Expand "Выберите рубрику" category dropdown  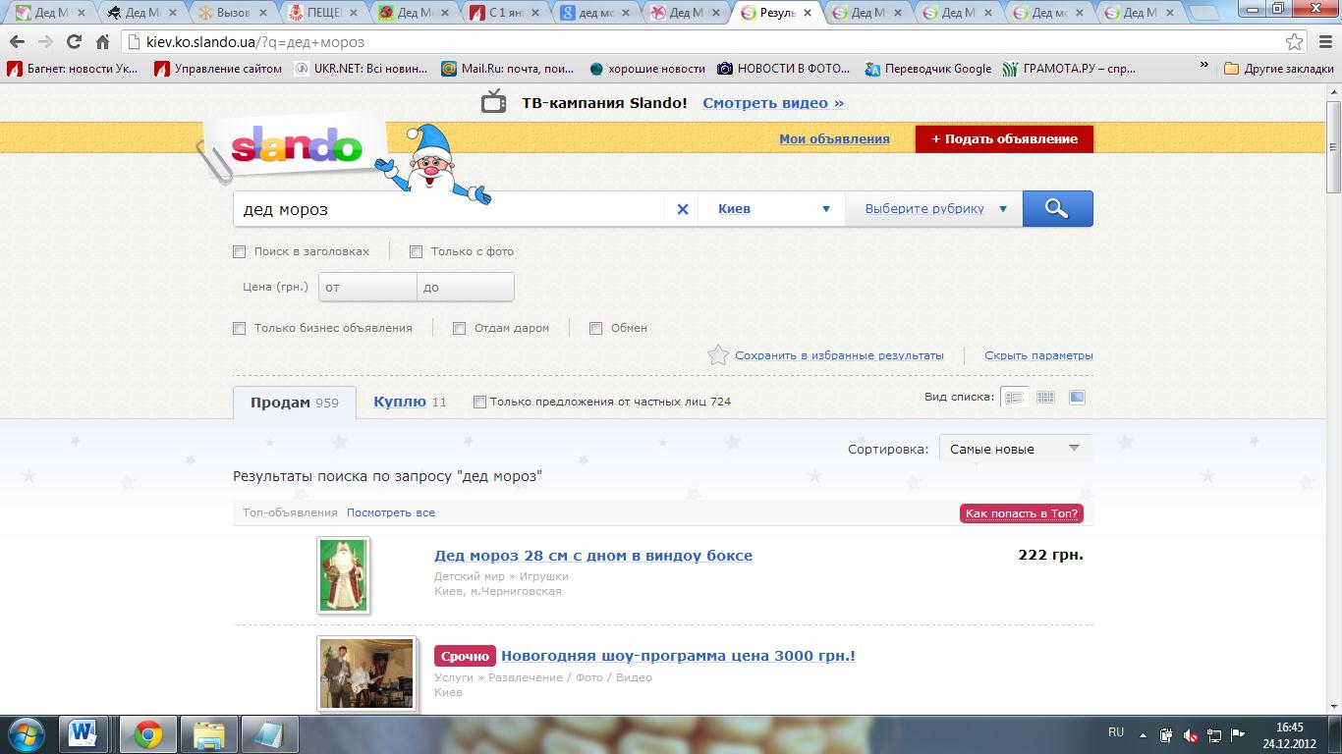(x=934, y=209)
